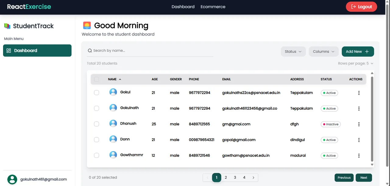Go to page 4
390x186 pixels.
point(244,177)
